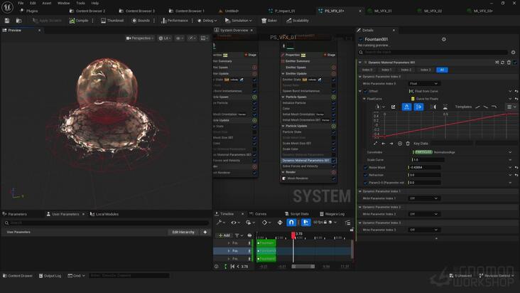Open the Baker tool
Viewport: 520px width, 293px height.
pos(269,21)
